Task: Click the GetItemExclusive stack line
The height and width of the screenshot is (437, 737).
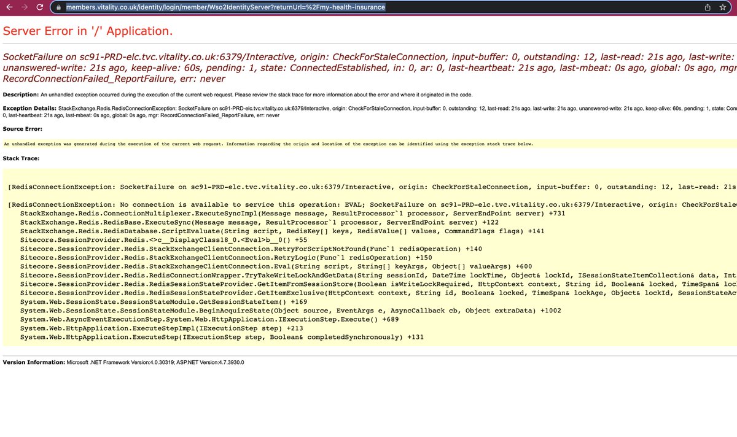Action: coord(378,293)
